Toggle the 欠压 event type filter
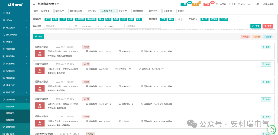The image size is (278, 135). point(47,19)
